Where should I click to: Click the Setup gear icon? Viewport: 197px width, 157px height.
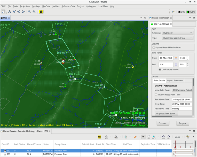pyautogui.click(x=106, y=137)
